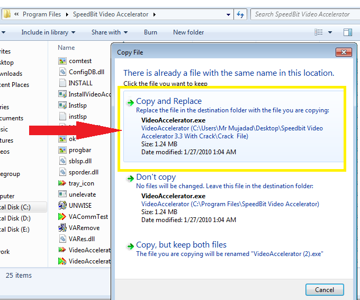Open Recent Places in navigation pane
Image resolution: width=360 pixels, height=300 pixels.
coord(14,85)
